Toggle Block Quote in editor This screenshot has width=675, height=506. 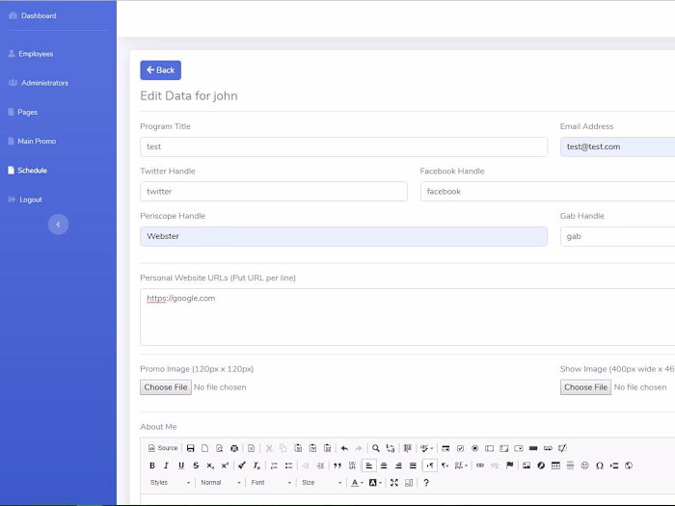[x=337, y=466]
